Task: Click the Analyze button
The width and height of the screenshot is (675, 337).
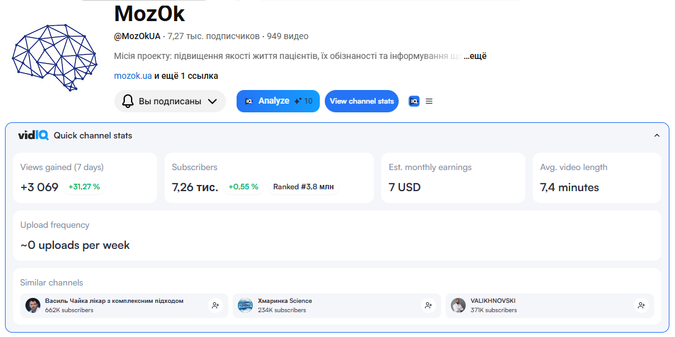Action: click(x=278, y=101)
